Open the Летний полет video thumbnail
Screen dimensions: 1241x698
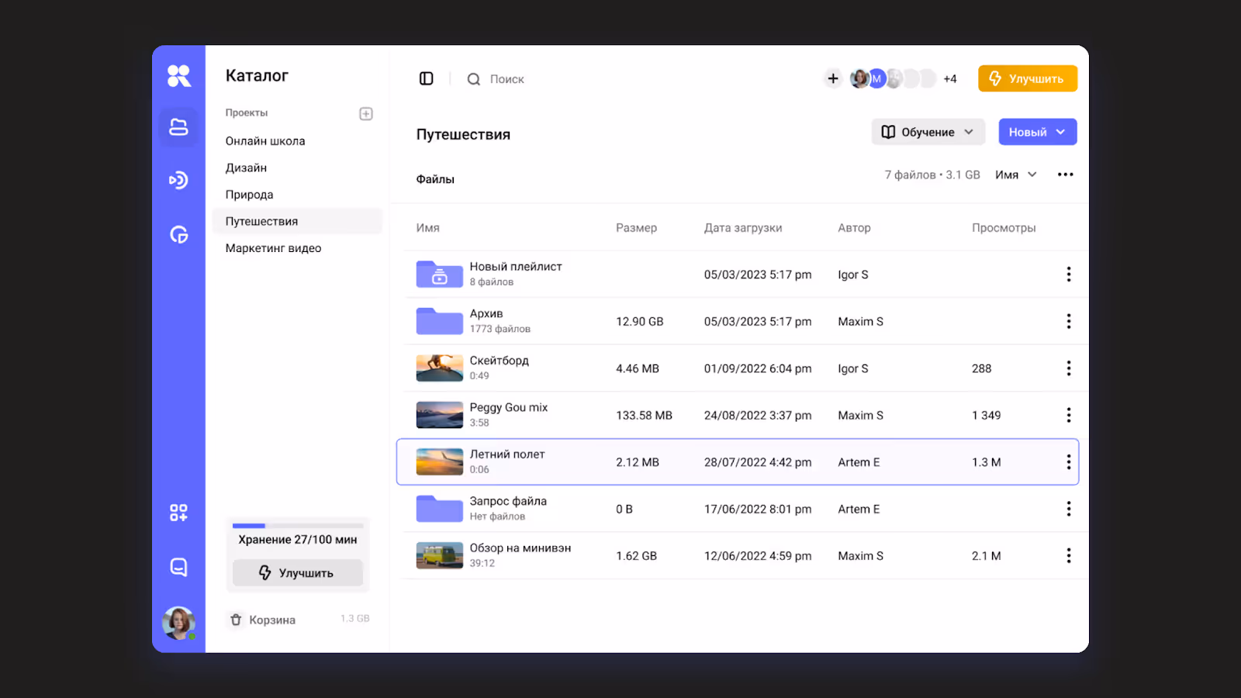click(x=440, y=461)
